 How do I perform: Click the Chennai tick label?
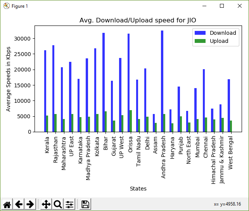[206, 147]
